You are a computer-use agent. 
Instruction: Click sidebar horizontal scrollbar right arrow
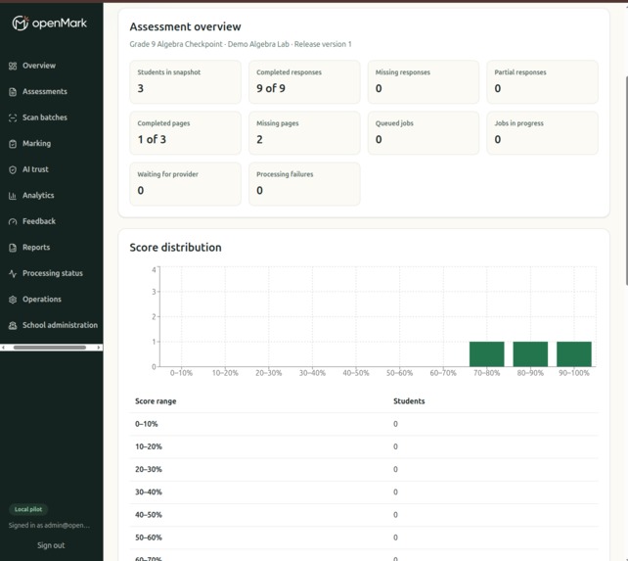point(99,348)
